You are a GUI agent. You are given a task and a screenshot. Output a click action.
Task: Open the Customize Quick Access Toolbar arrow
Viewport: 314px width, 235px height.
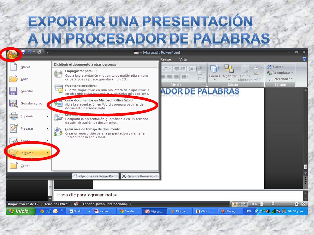click(x=48, y=52)
